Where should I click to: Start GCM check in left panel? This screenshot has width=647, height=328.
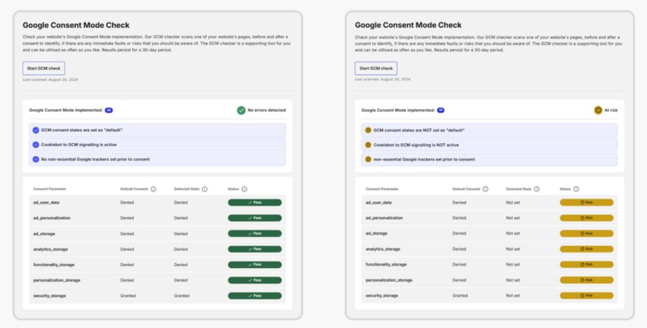point(44,68)
